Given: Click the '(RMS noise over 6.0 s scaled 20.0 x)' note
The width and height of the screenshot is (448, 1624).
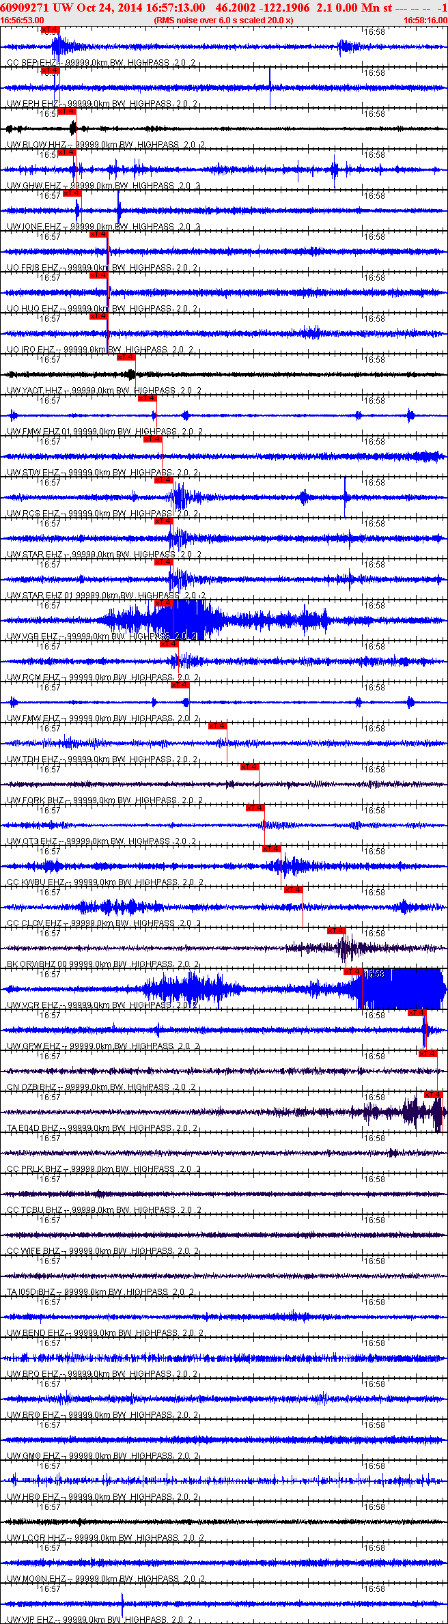Looking at the screenshot, I should pyautogui.click(x=224, y=20).
